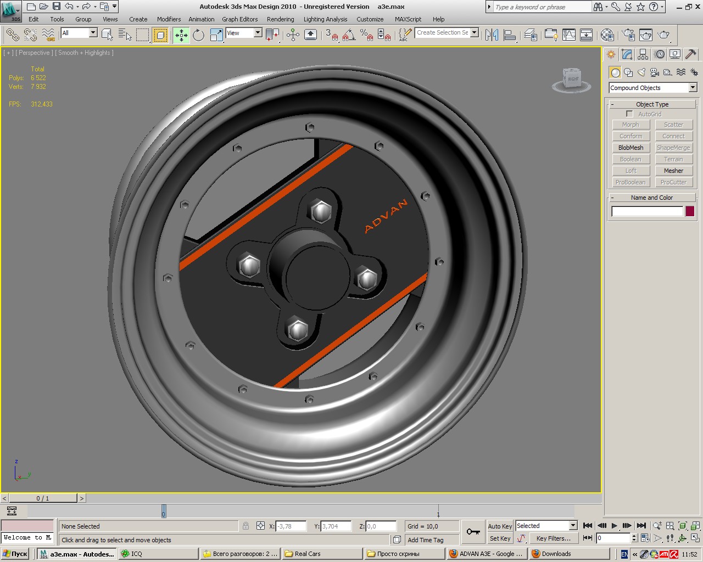Screen dimensions: 703x562
Task: Click the ViewCube in viewport
Action: pos(572,80)
